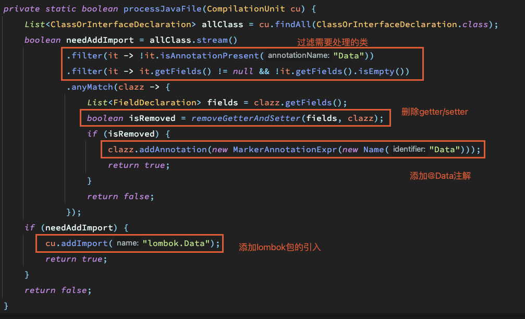Click the return false inside the lambda
Viewport: 525px width, 319px height.
(120, 197)
